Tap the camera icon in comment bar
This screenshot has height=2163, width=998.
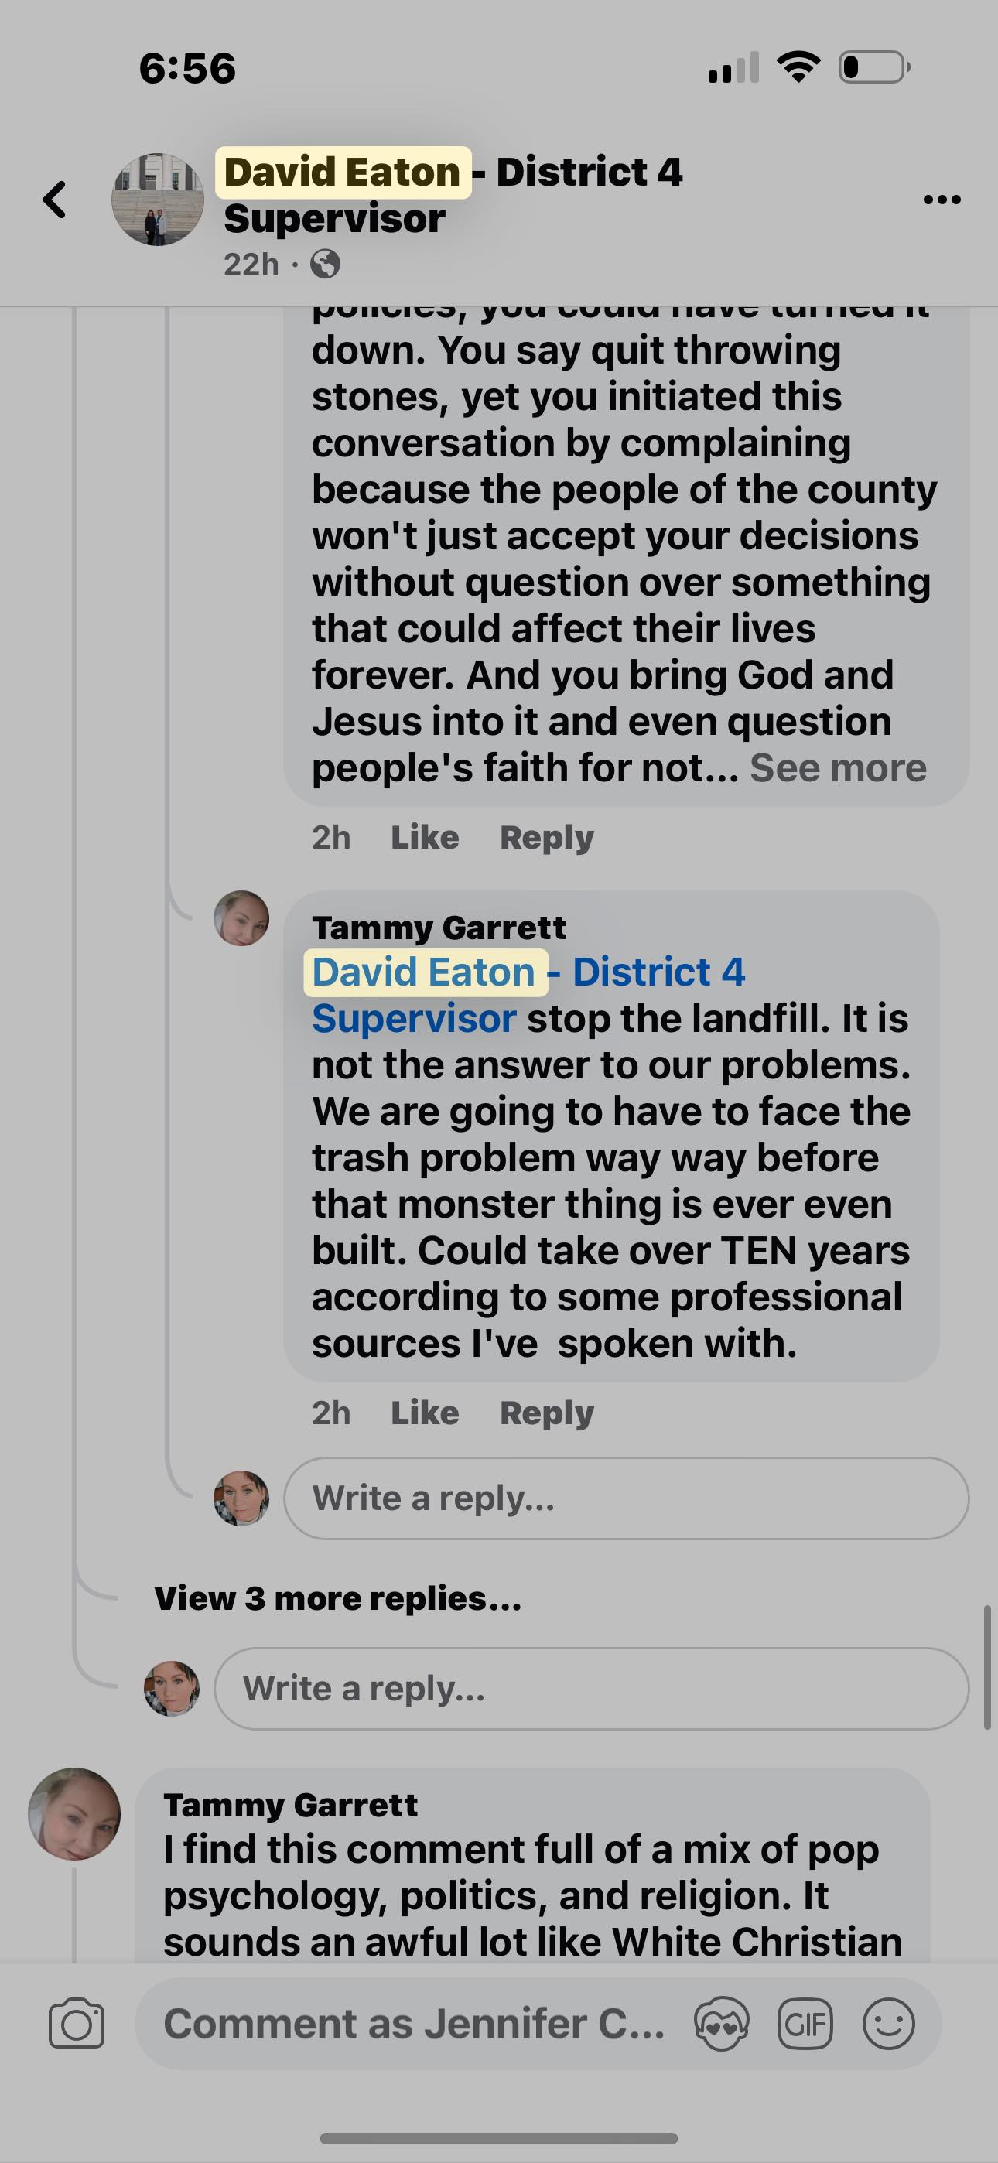point(77,2024)
